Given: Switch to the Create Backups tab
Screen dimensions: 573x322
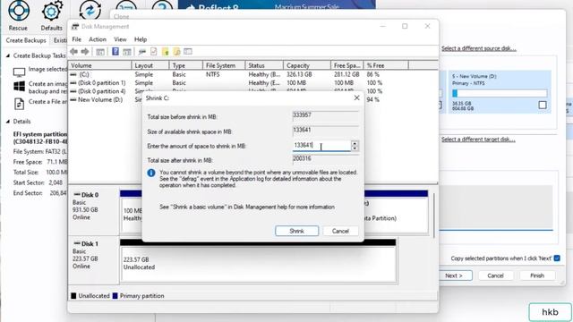Looking at the screenshot, I should click(x=26, y=40).
